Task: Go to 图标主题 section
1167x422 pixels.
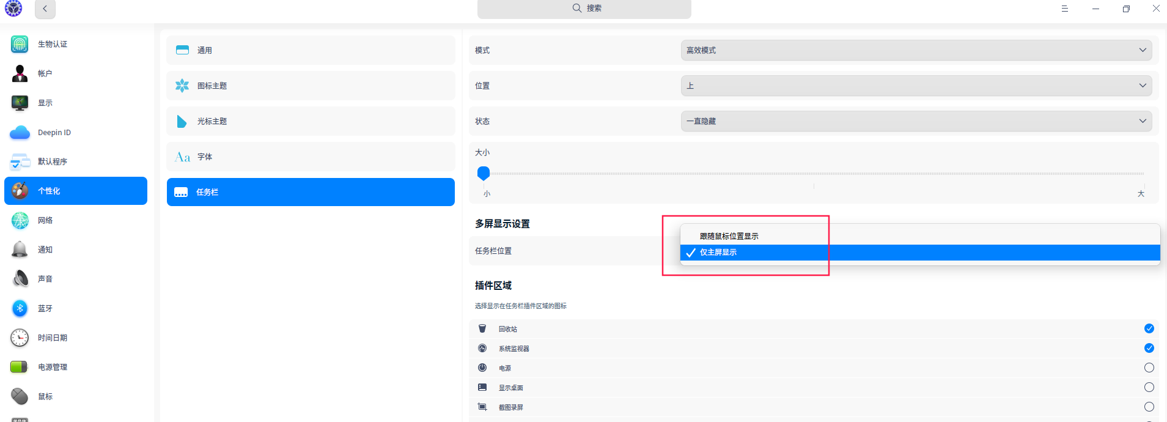Action: [x=311, y=86]
